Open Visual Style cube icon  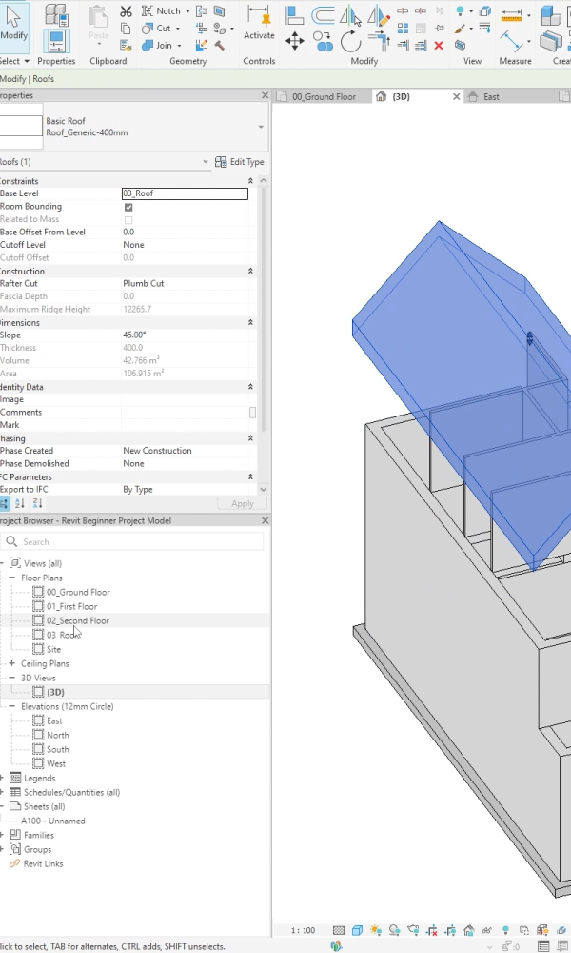pos(357,930)
